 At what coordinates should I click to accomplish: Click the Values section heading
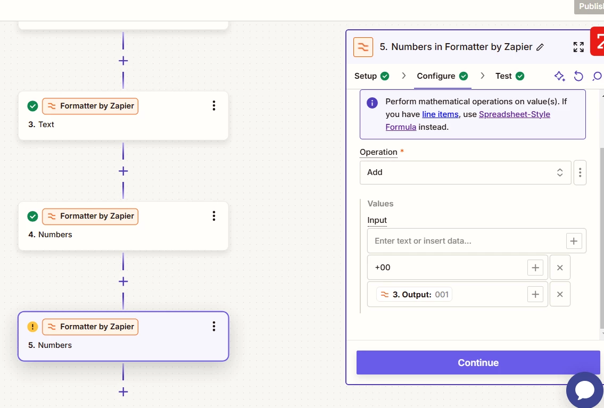tap(380, 204)
